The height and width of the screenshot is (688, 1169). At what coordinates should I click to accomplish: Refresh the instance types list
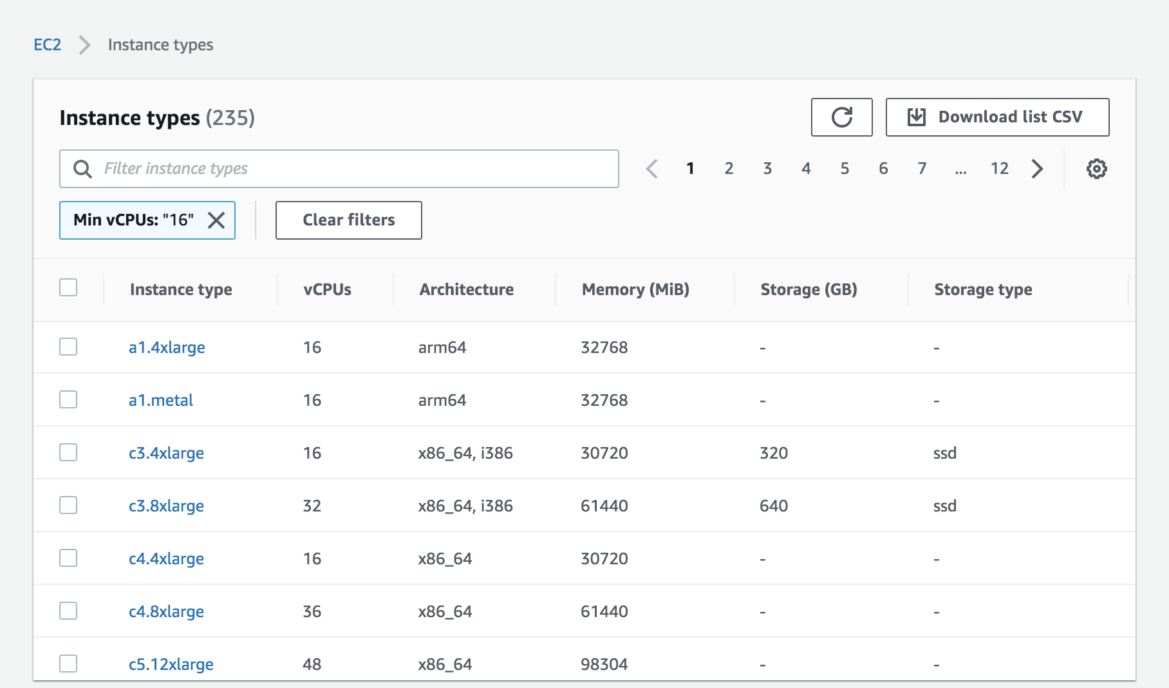coord(841,117)
